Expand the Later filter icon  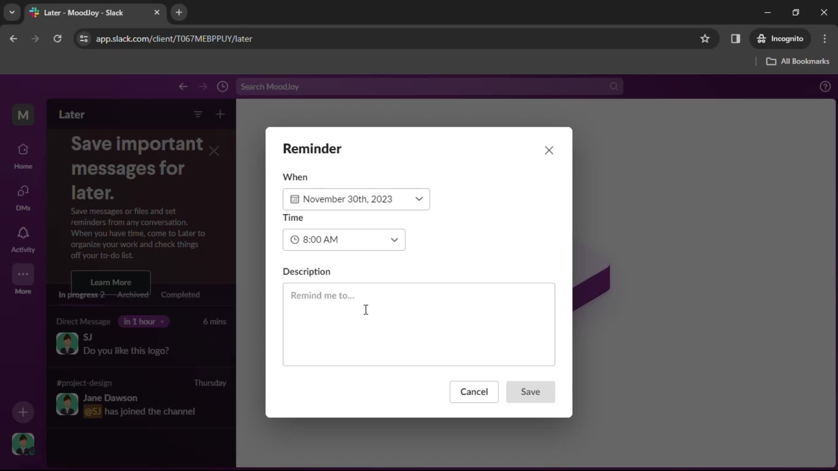(198, 114)
